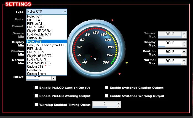Click the top red triangle gauge marker
The image size is (193, 118).
[112, 20]
